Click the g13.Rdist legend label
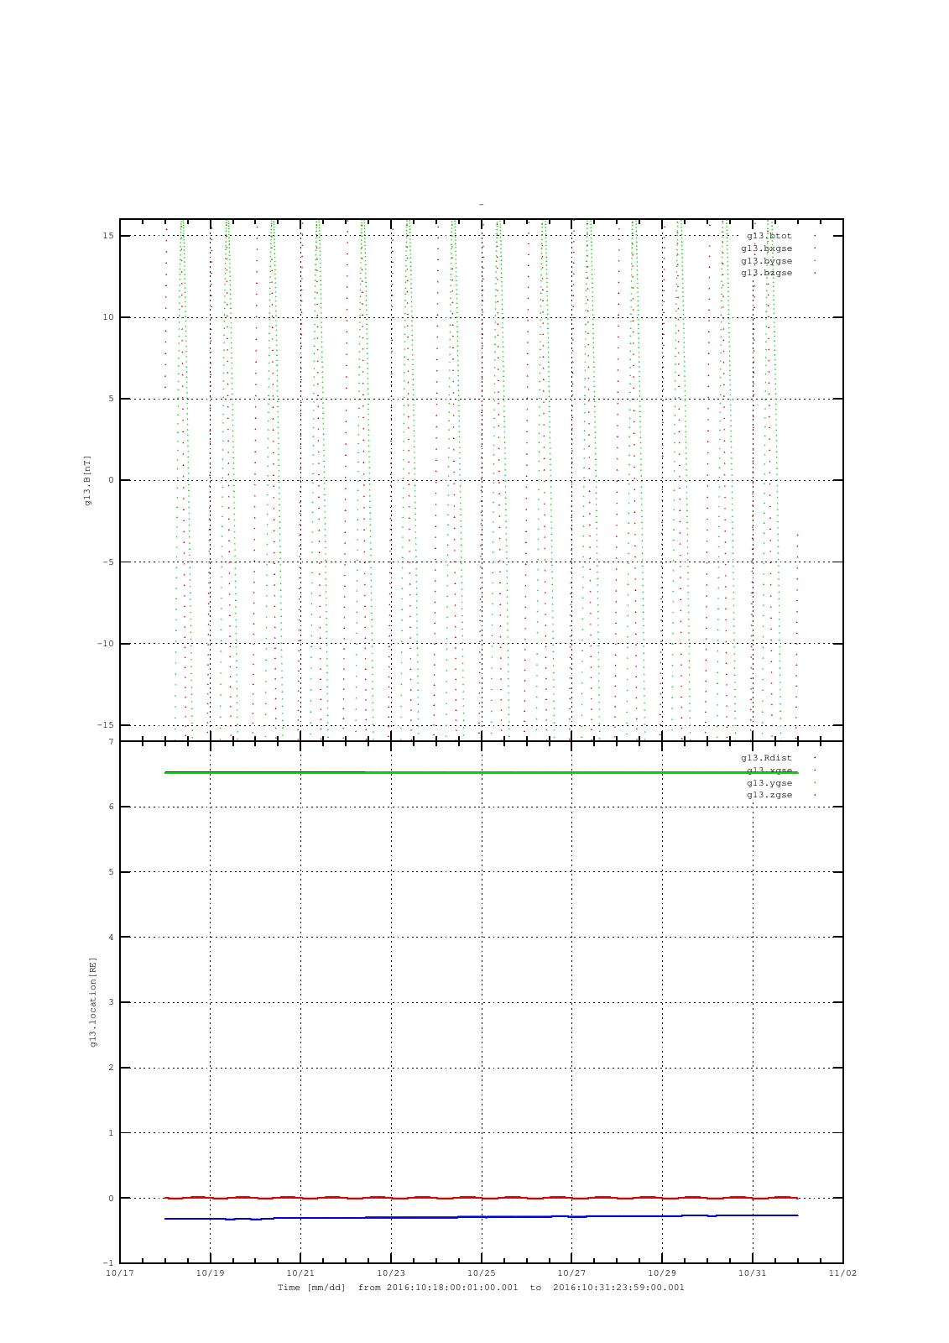Screen dimensions: 949x1343 pos(766,758)
